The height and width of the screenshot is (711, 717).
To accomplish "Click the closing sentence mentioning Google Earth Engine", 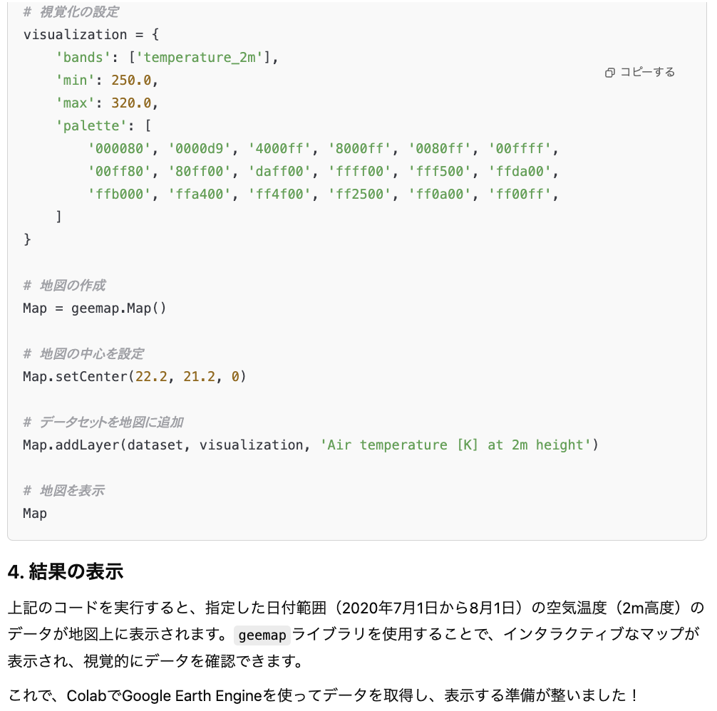I will pos(324,695).
